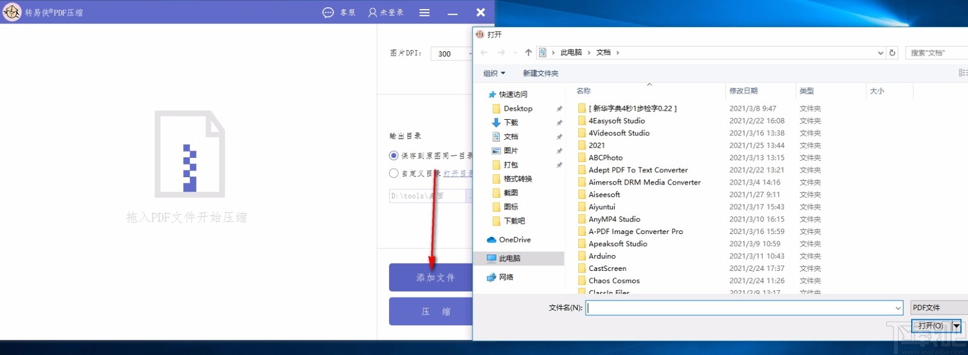This screenshot has width=968, height=355.
Task: Select the Apeaksoft Studio folder
Action: 618,244
